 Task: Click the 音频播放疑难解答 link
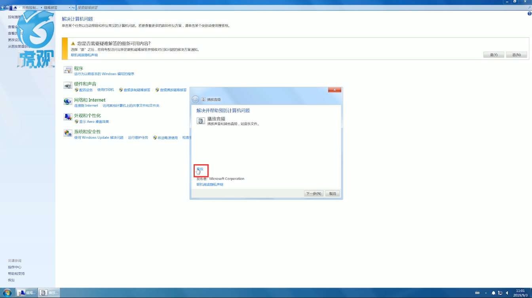click(173, 90)
